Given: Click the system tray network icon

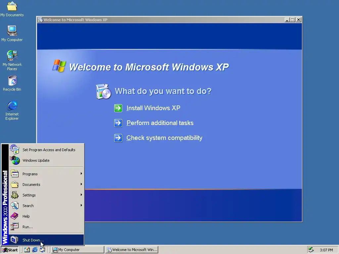Looking at the screenshot, I should pos(311,250).
